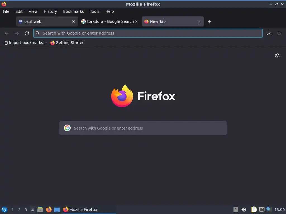This screenshot has height=214, width=286.
Task: Click the 15:06 clock in taskbar
Action: pos(279,210)
